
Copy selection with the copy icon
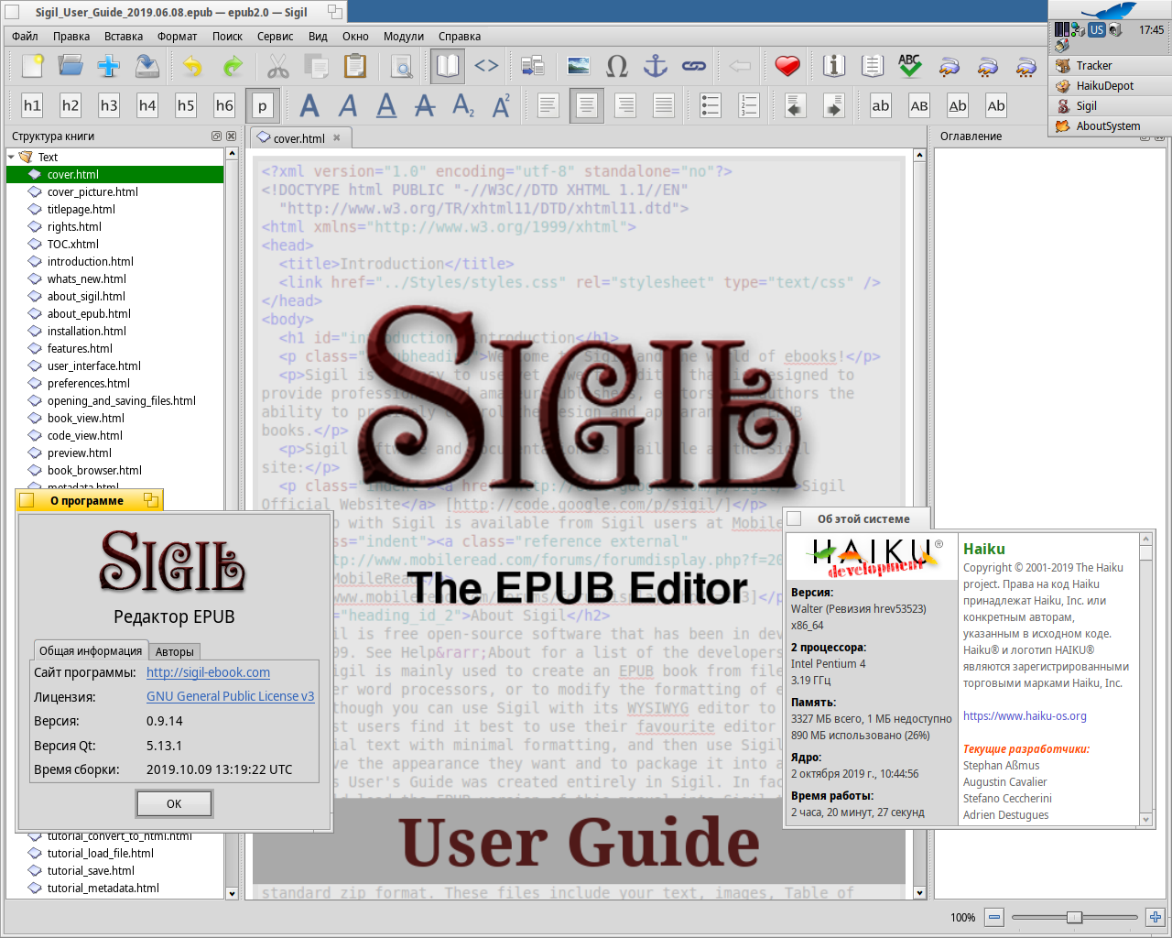pyautogui.click(x=316, y=66)
